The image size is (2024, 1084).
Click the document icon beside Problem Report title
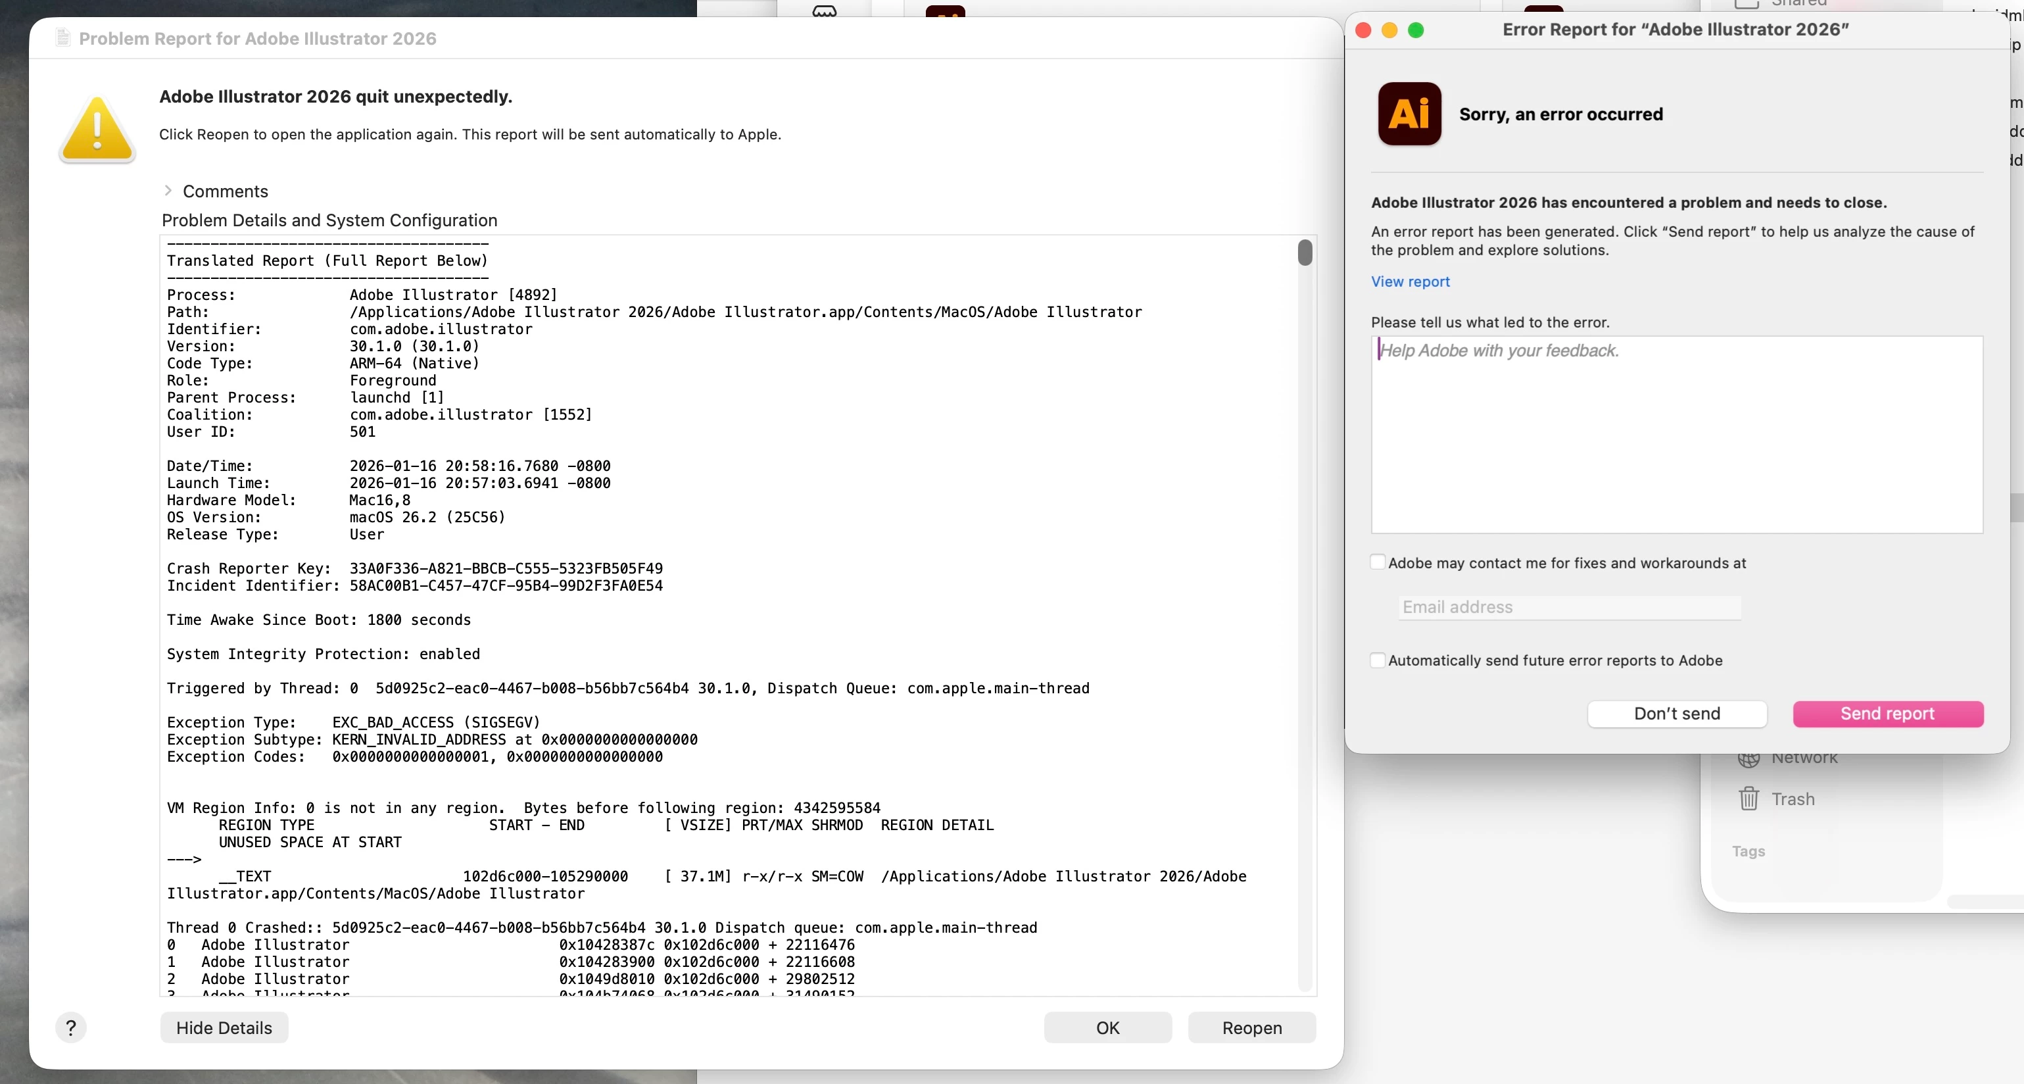63,37
